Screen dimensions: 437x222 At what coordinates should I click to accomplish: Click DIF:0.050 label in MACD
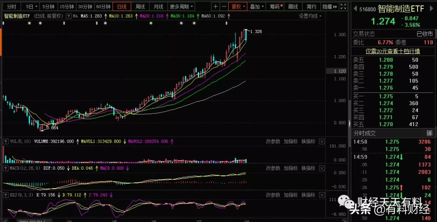(54, 168)
